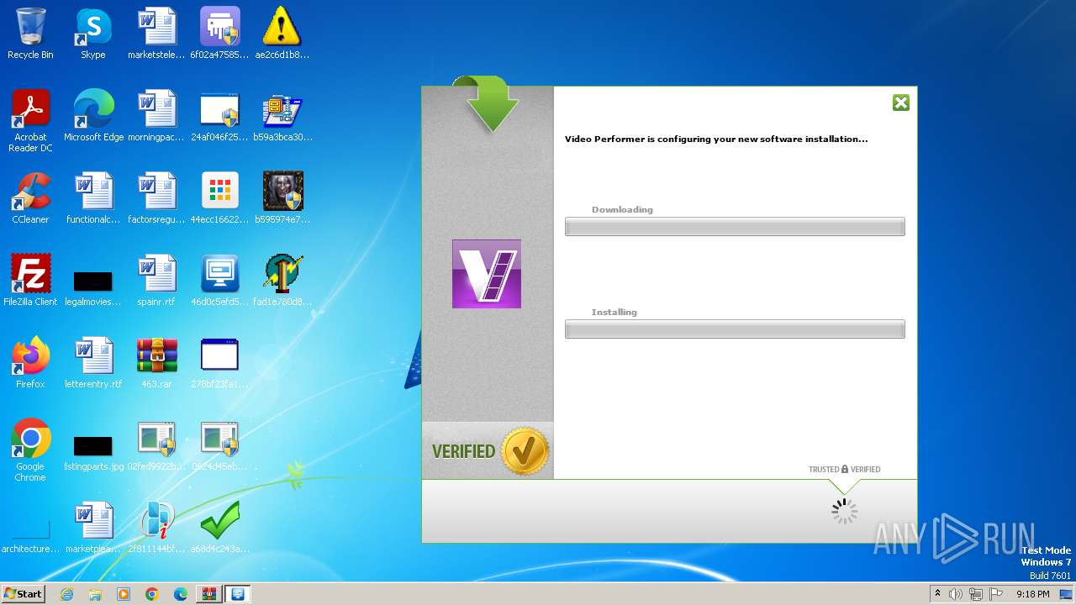
Task: Select the 24af046f25 window icon
Action: 219,116
